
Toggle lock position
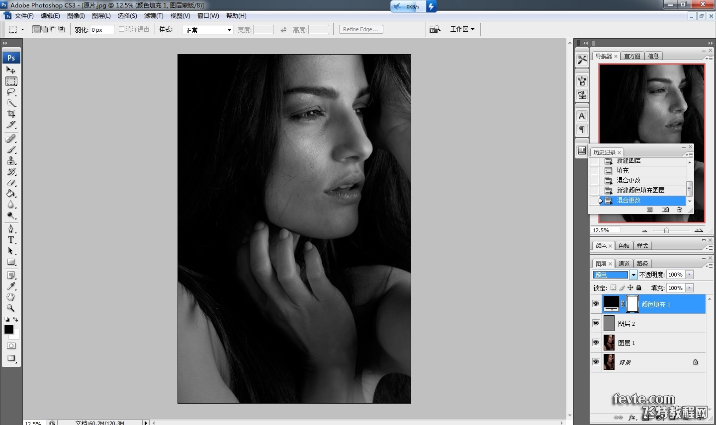pos(630,287)
